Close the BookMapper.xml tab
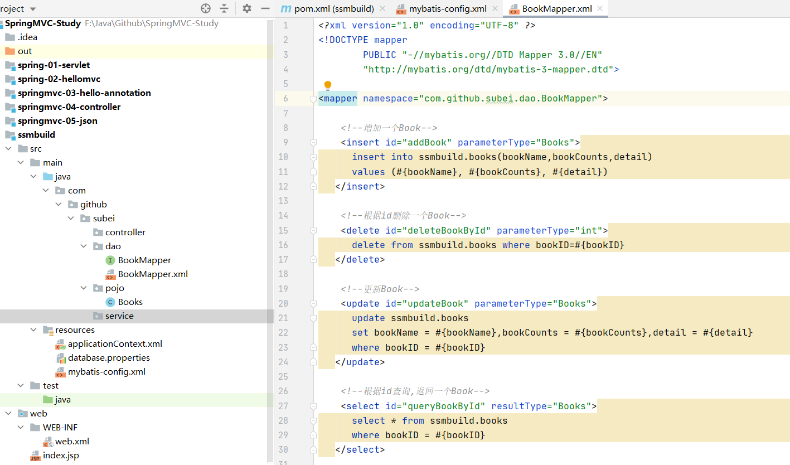The height and width of the screenshot is (465, 790). [600, 9]
